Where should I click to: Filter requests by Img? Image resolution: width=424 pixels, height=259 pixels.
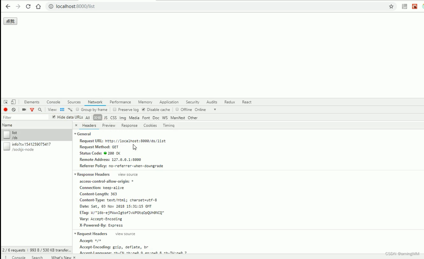123,118
